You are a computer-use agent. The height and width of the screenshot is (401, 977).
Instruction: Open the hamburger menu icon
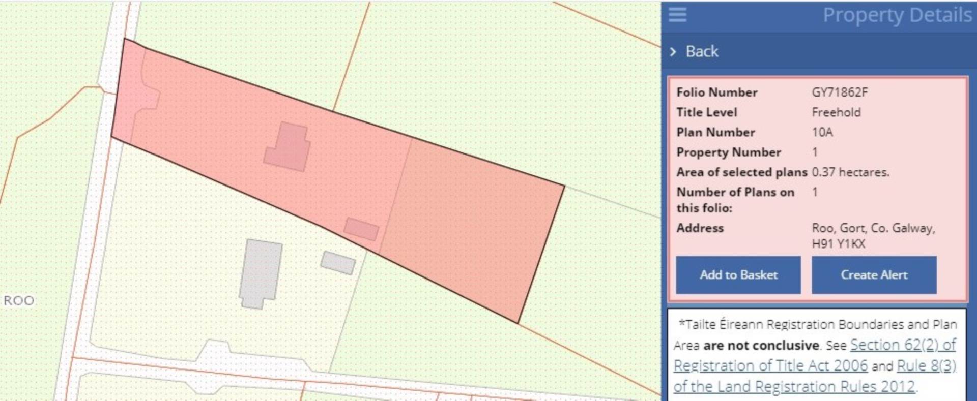tap(677, 15)
